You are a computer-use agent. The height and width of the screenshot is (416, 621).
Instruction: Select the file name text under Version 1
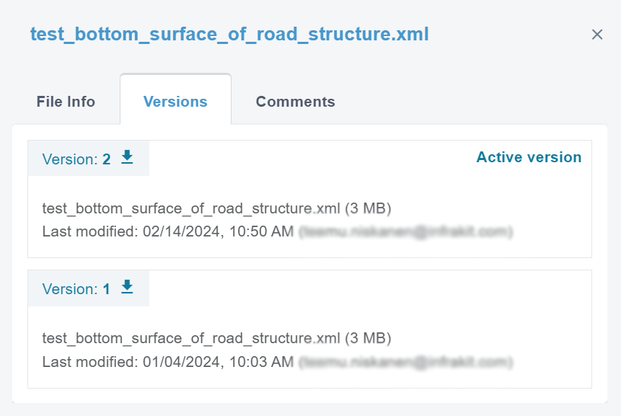[x=191, y=338]
